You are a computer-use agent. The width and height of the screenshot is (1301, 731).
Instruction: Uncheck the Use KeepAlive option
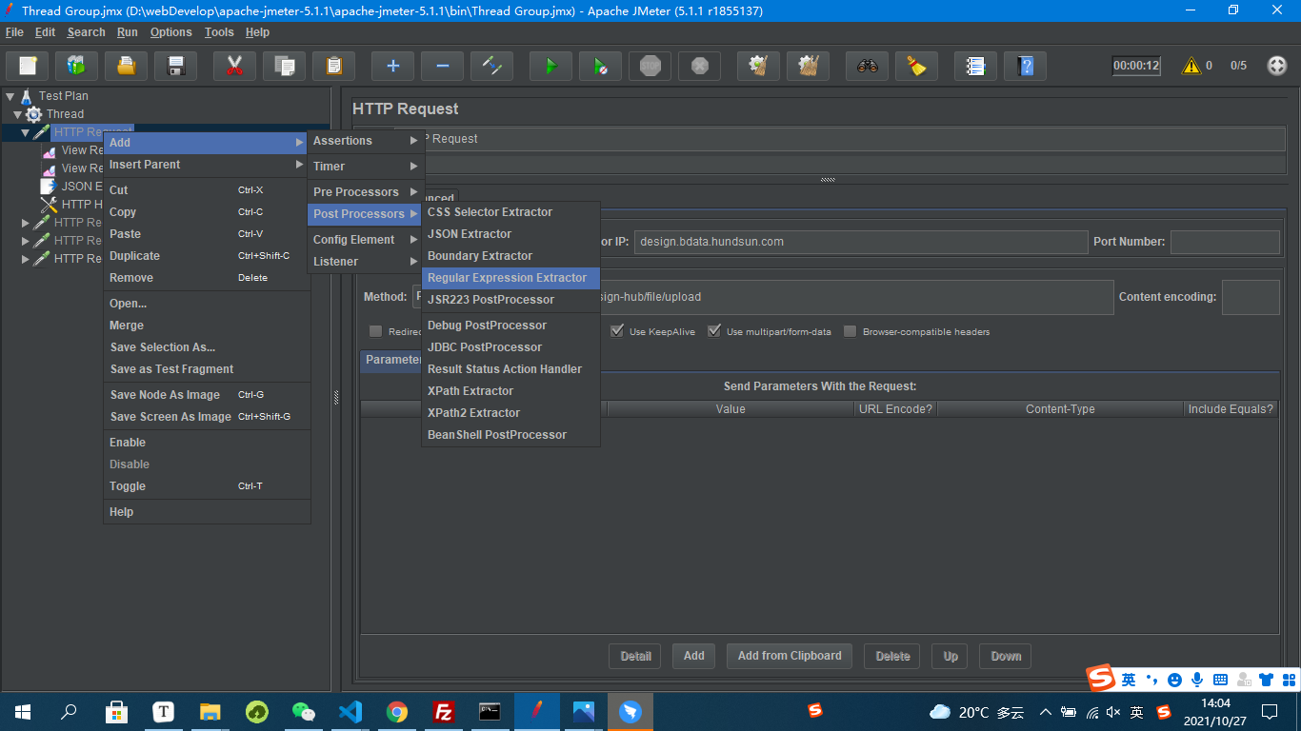tap(617, 330)
